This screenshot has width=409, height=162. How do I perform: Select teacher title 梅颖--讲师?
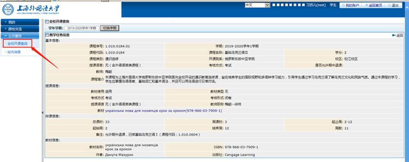point(233,104)
